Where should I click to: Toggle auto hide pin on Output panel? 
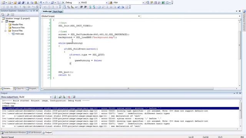(x=237, y=93)
